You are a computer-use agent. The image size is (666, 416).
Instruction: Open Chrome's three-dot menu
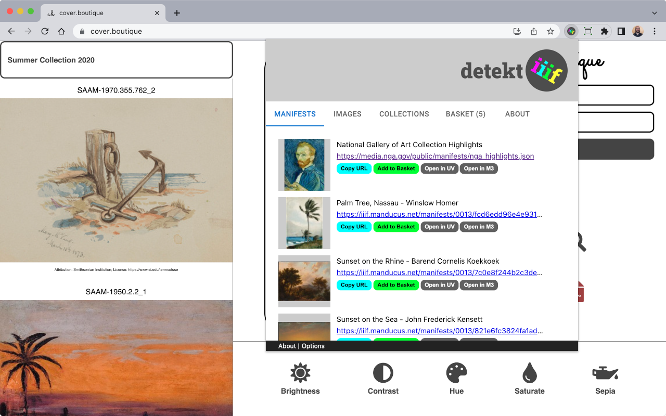655,31
